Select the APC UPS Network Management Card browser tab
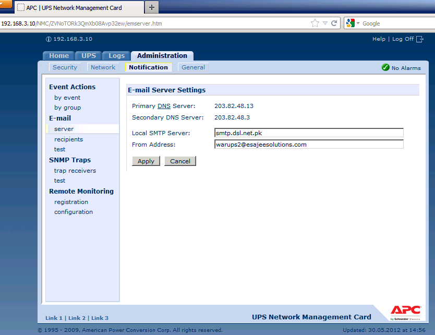The height and width of the screenshot is (335, 435). tap(79, 8)
